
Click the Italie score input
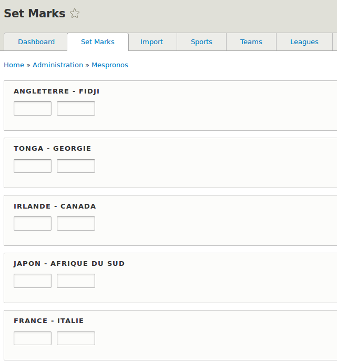coord(76,338)
